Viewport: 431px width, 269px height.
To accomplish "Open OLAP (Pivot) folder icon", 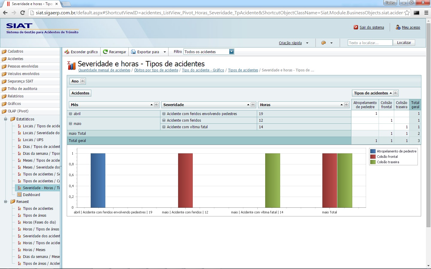I will click(x=4, y=111).
